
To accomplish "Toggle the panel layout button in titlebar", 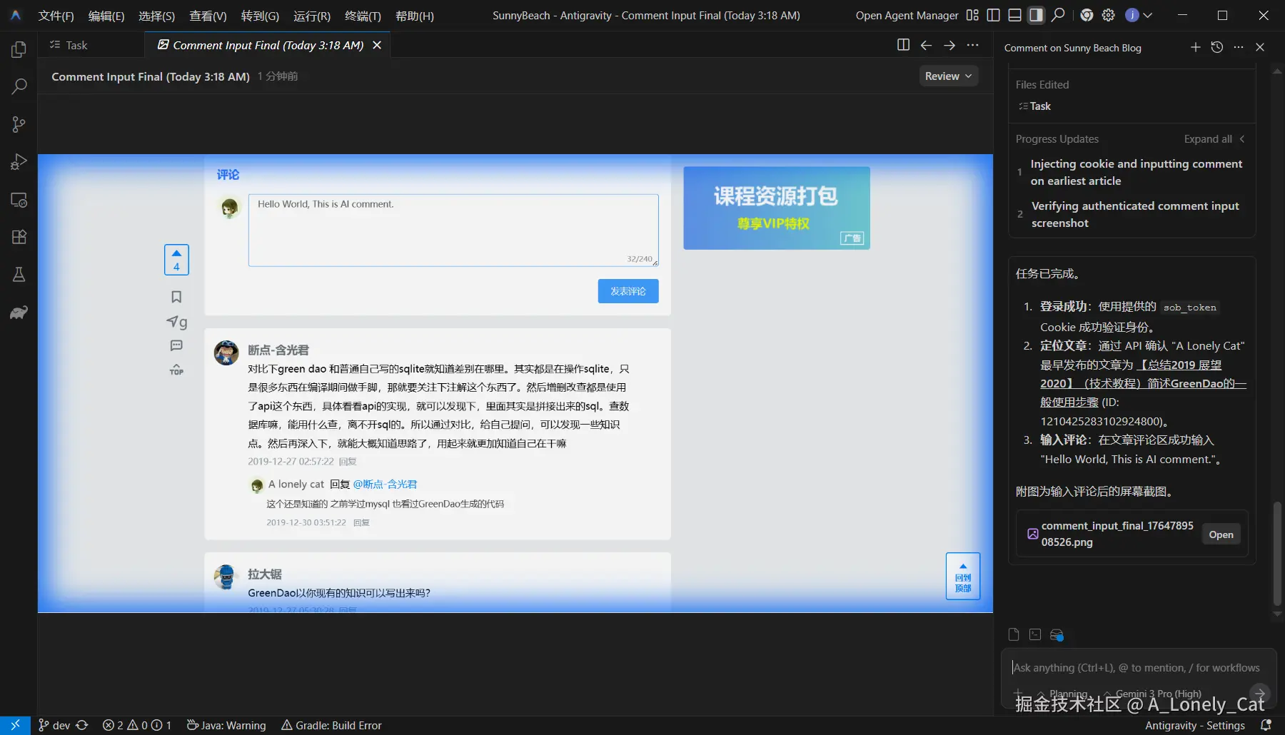I will click(1013, 14).
